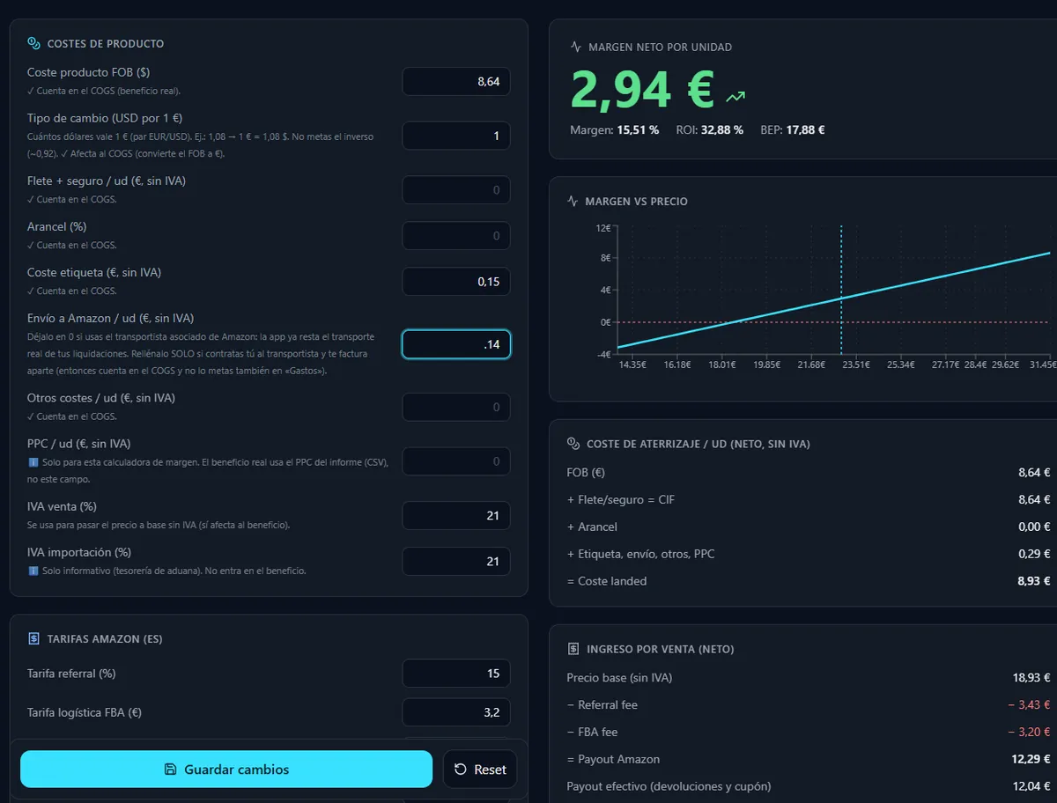
Task: Edit the Tipo de cambio input
Action: click(456, 136)
